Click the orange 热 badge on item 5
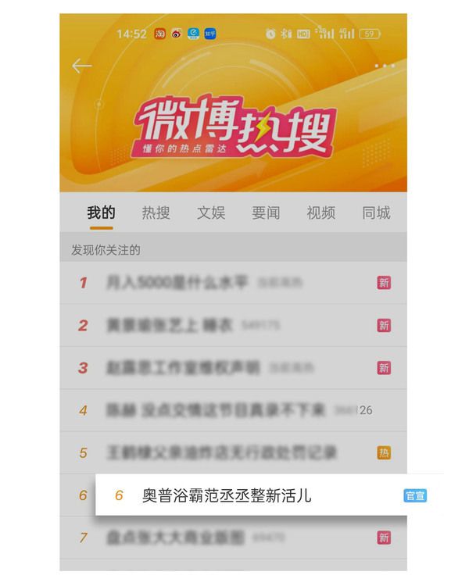Image resolution: width=469 pixels, height=586 pixels. click(x=384, y=452)
